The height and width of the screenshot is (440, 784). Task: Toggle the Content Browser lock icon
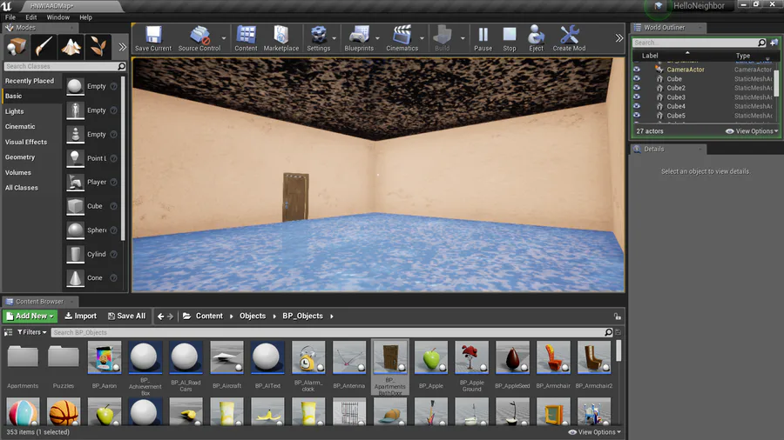point(618,317)
